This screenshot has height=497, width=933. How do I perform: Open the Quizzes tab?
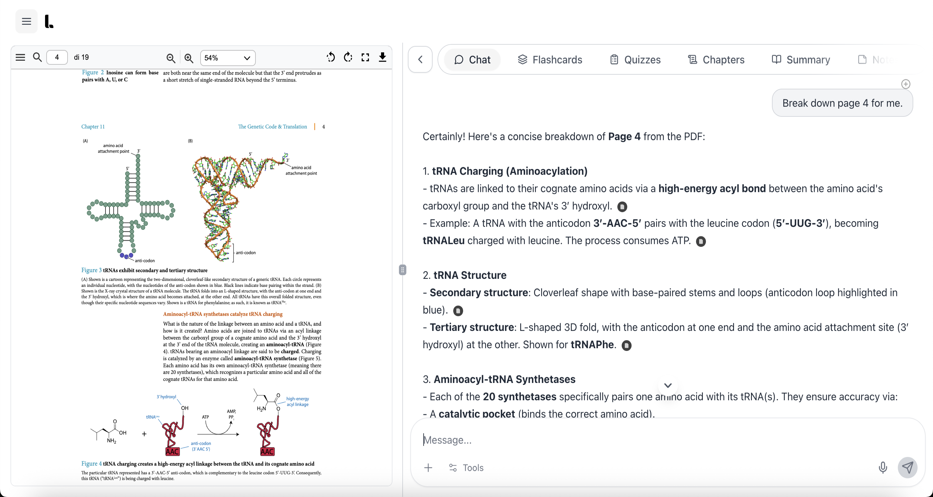635,60
